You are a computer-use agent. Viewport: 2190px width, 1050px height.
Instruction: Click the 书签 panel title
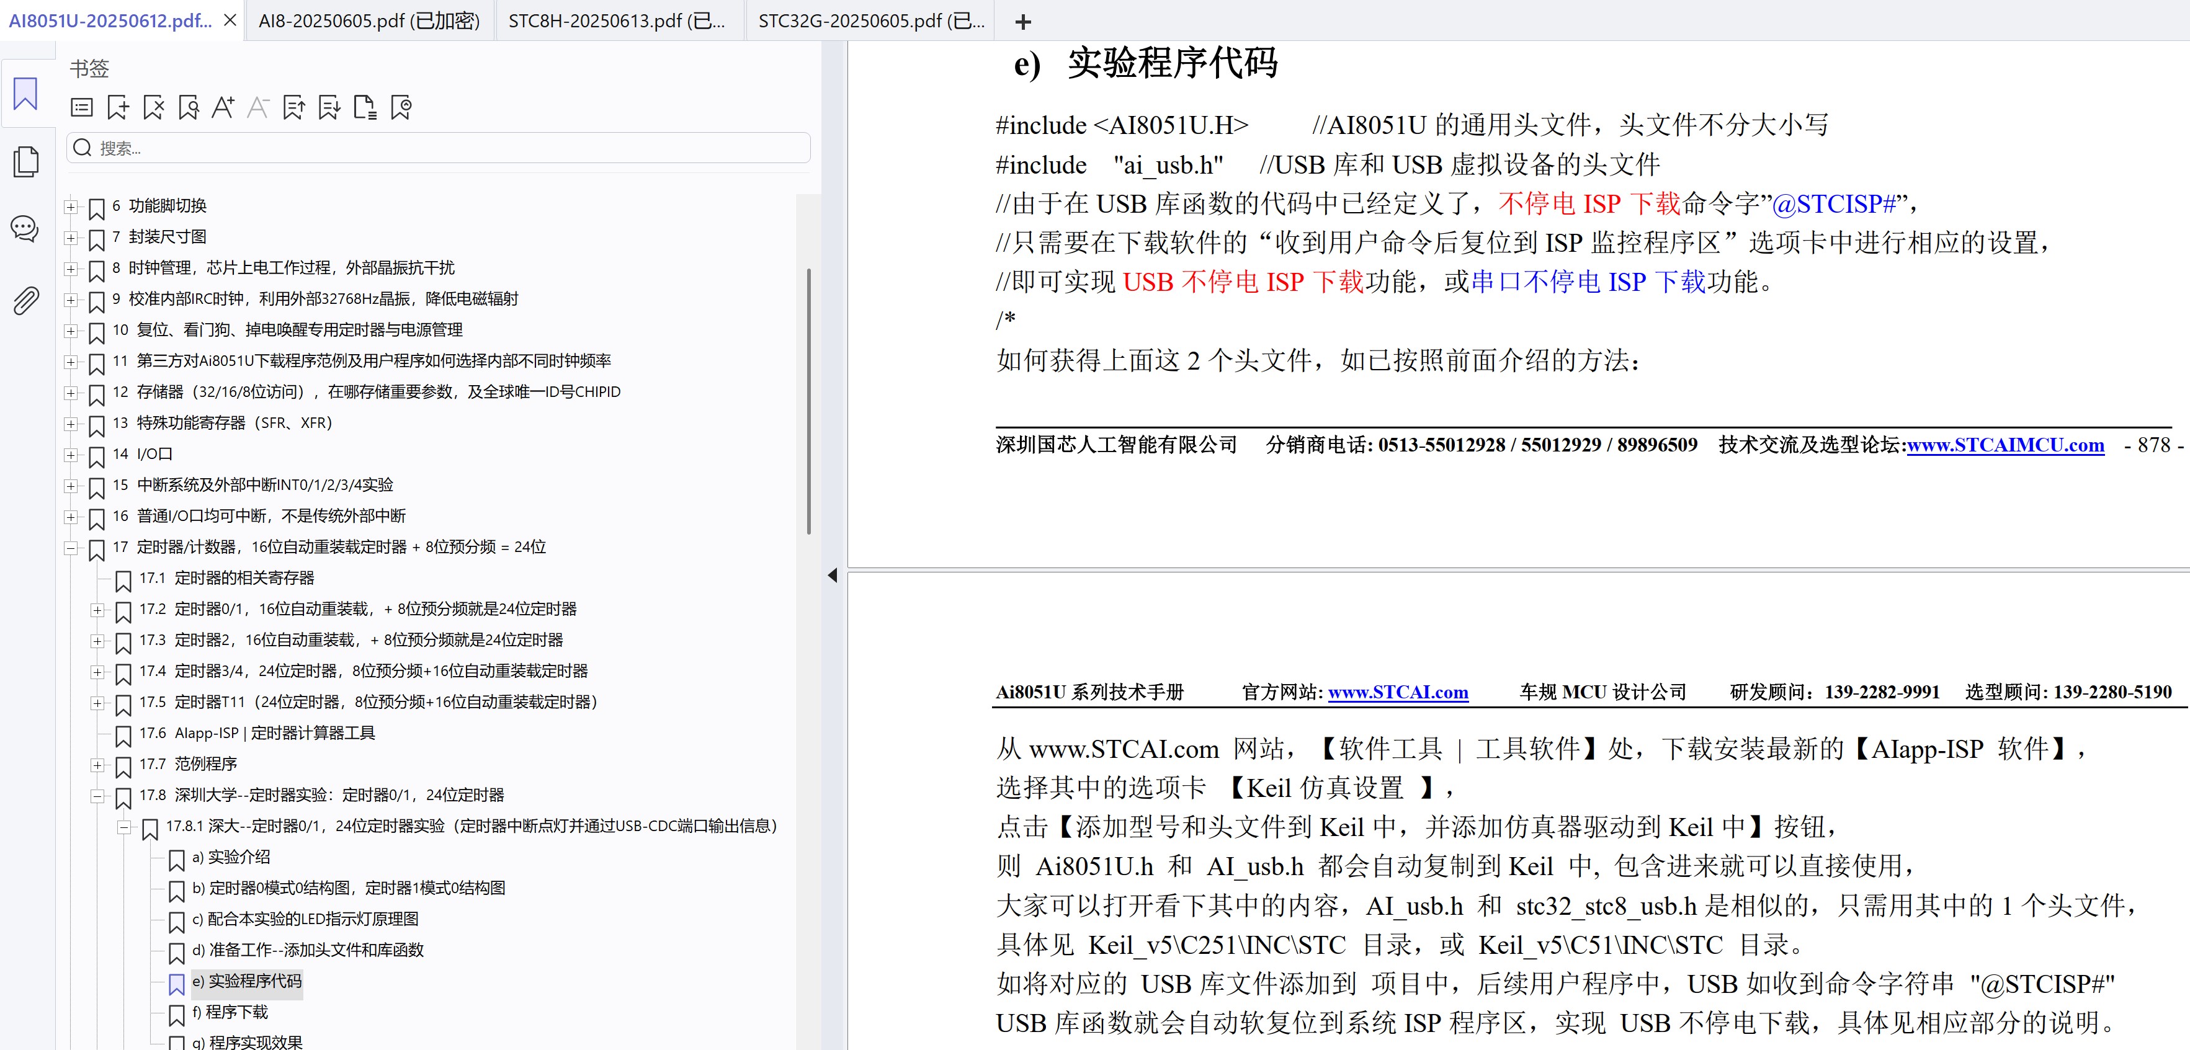(89, 68)
